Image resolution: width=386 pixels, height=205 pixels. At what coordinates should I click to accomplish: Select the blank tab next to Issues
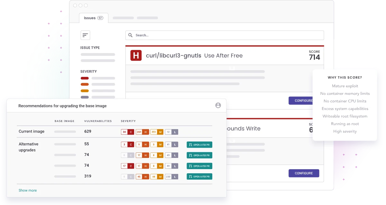click(x=123, y=18)
